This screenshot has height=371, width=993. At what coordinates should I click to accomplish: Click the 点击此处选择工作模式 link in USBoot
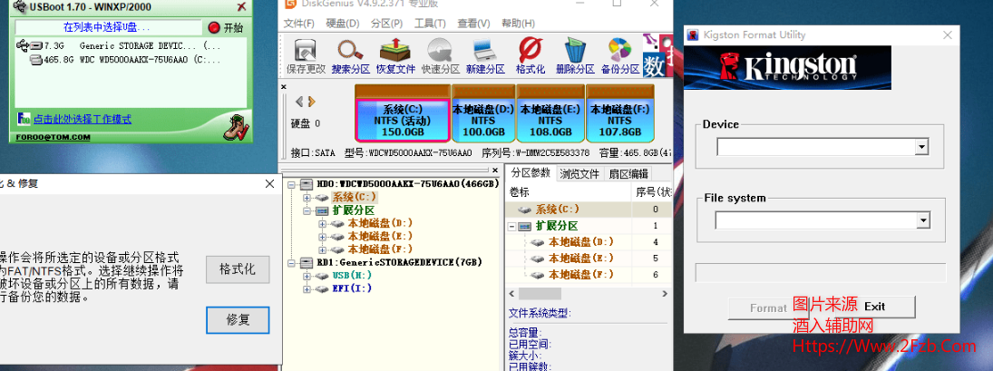[82, 119]
